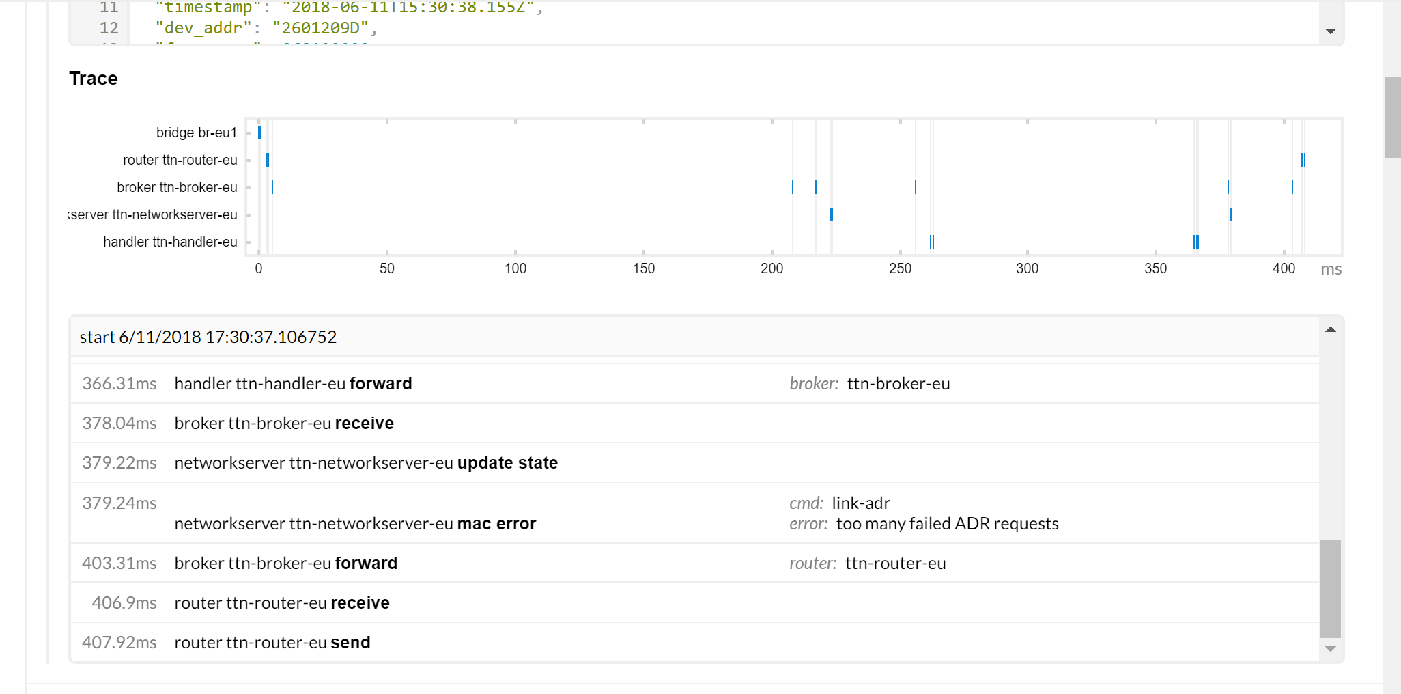Click the trace log scrollbar thumb
Screen dimensions: 1401x694
point(1330,589)
